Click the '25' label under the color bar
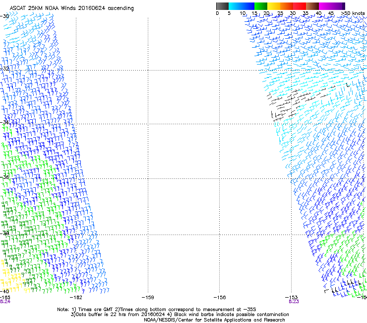This screenshot has height=323, width=367. click(x=280, y=13)
